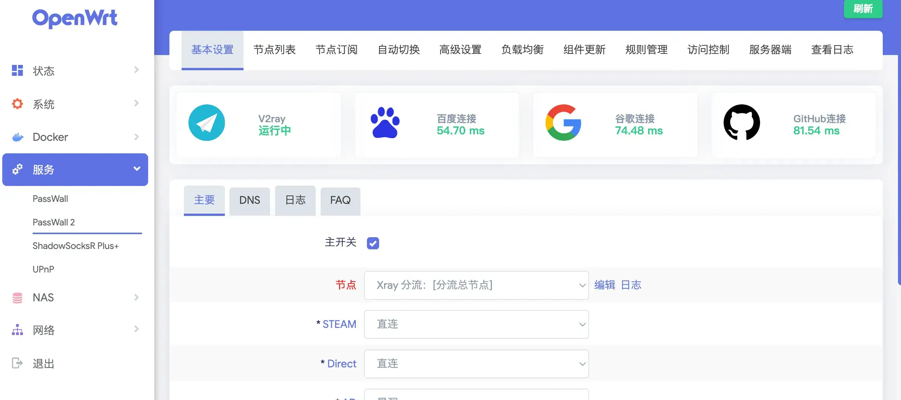Switch to the 节点列表 tab
This screenshot has height=400, width=901.
[x=274, y=50]
